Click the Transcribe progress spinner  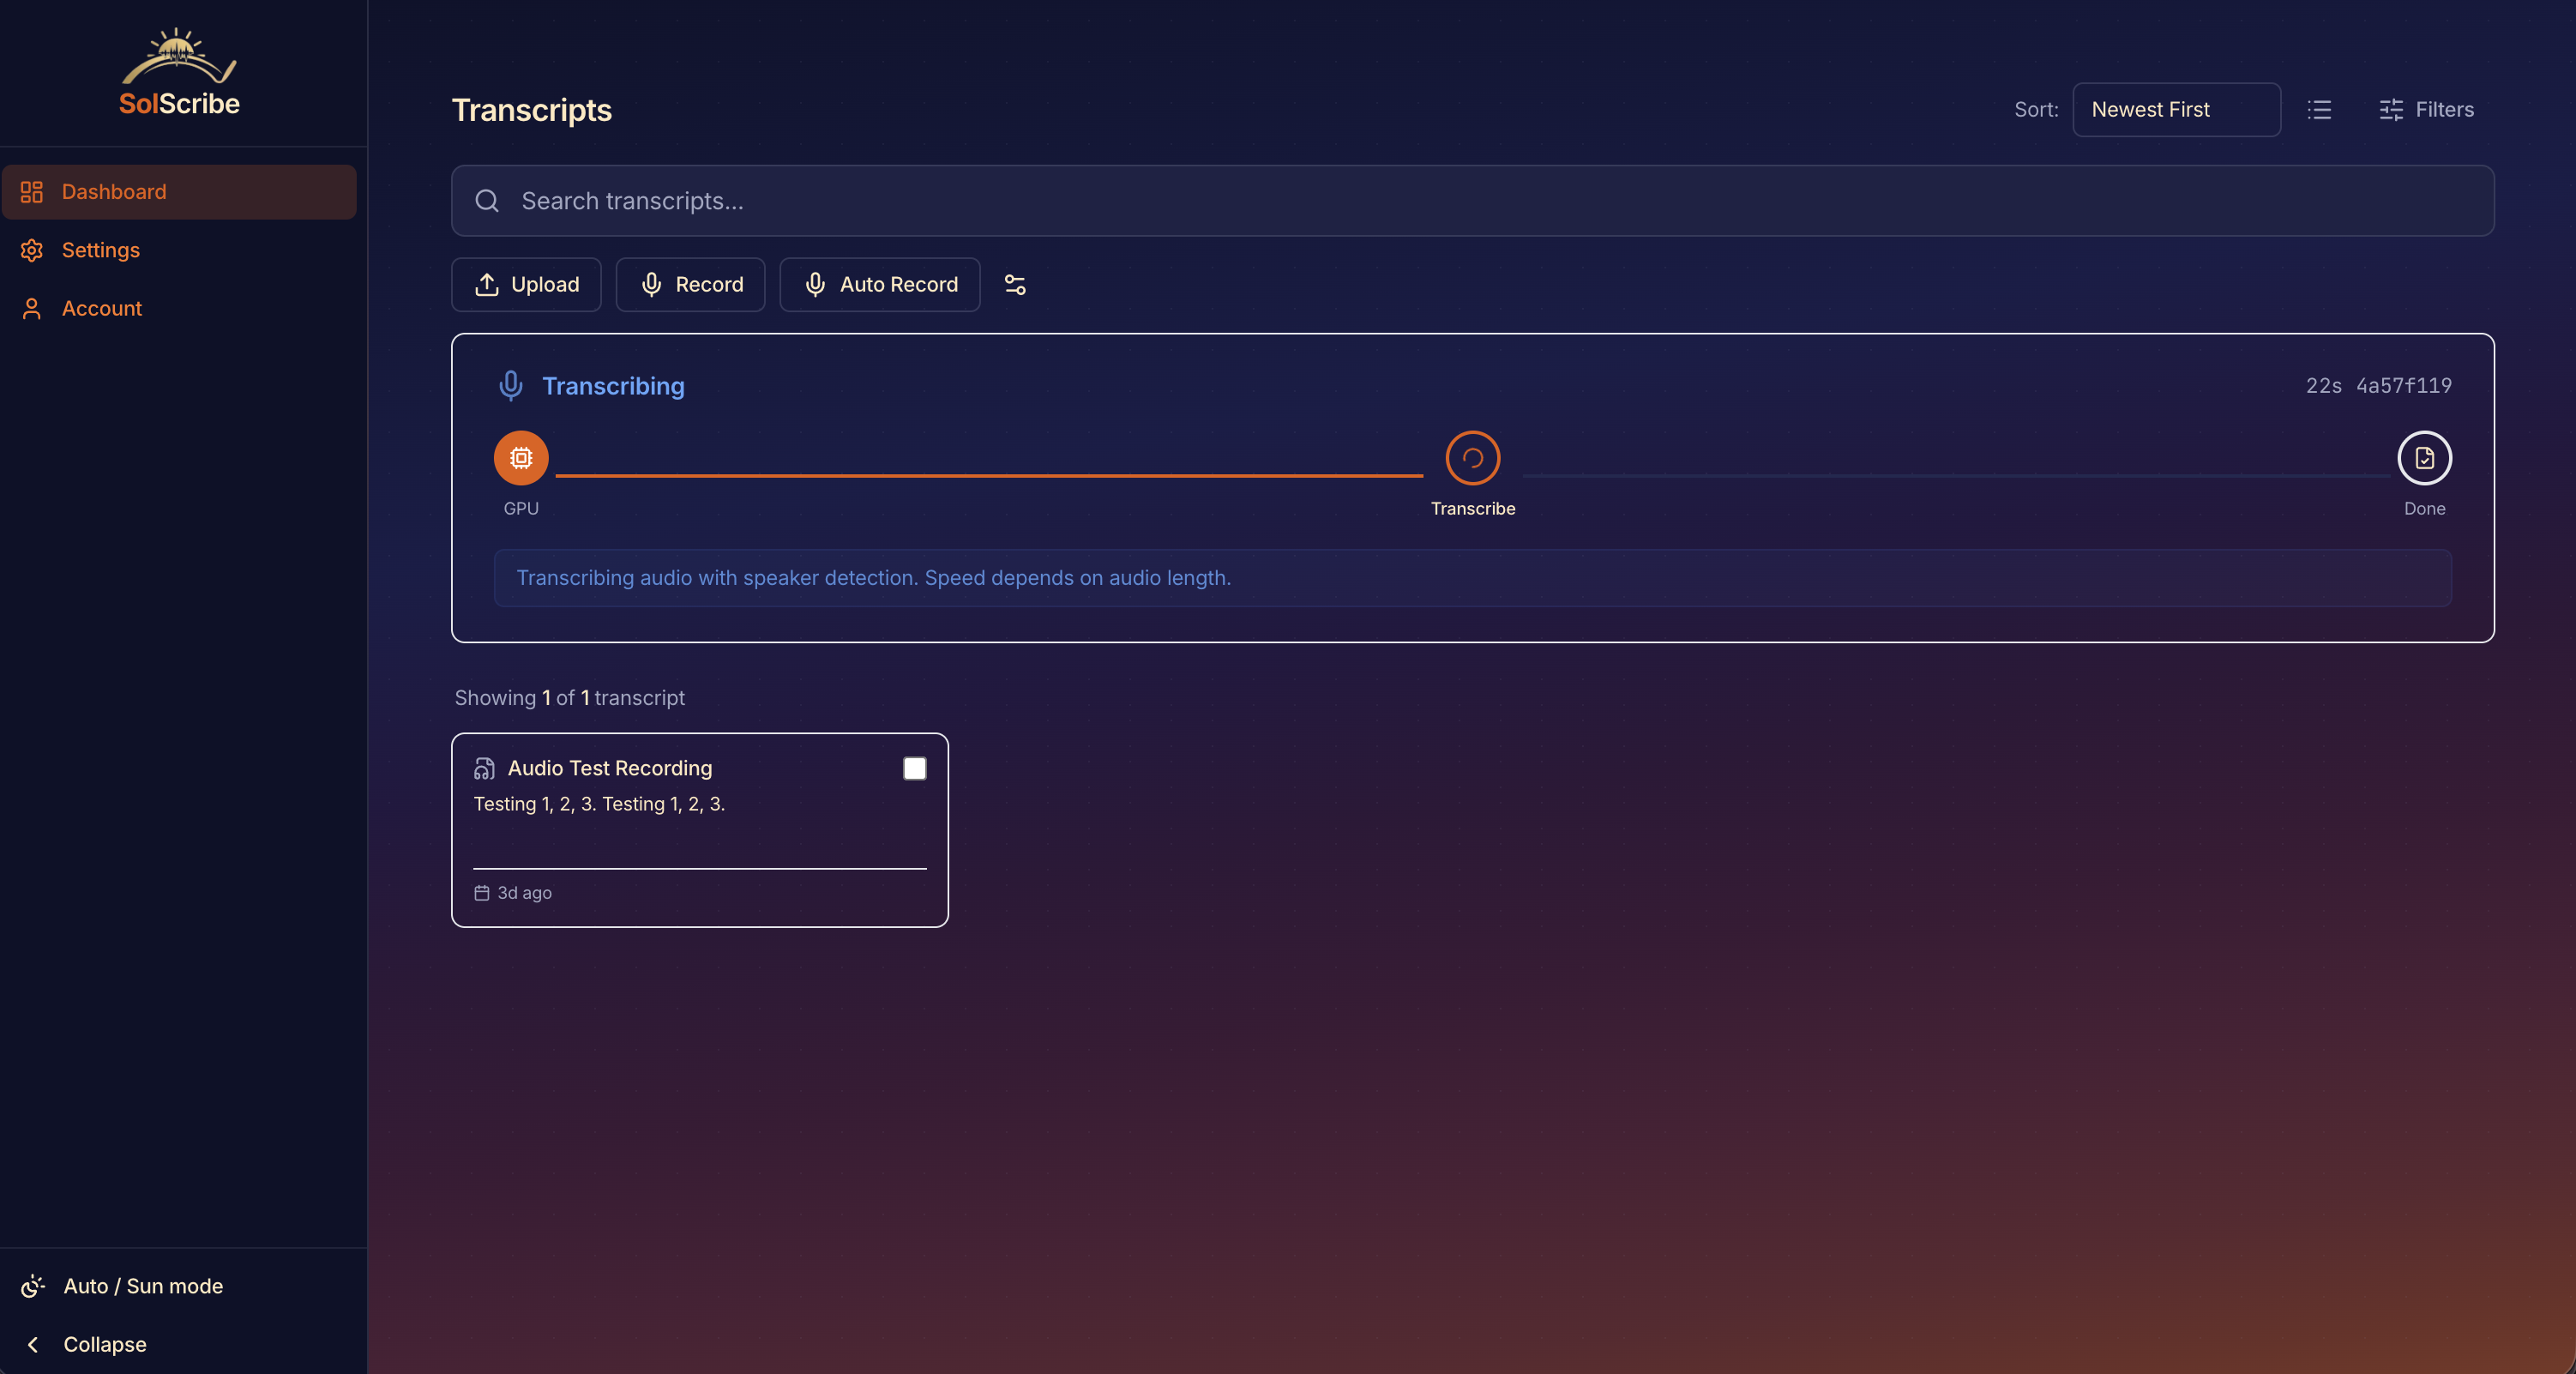click(1472, 457)
